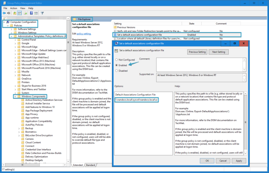Click the Computer Configuration node icon
Image resolution: width=269 pixels, height=173 pixels.
[7, 22]
